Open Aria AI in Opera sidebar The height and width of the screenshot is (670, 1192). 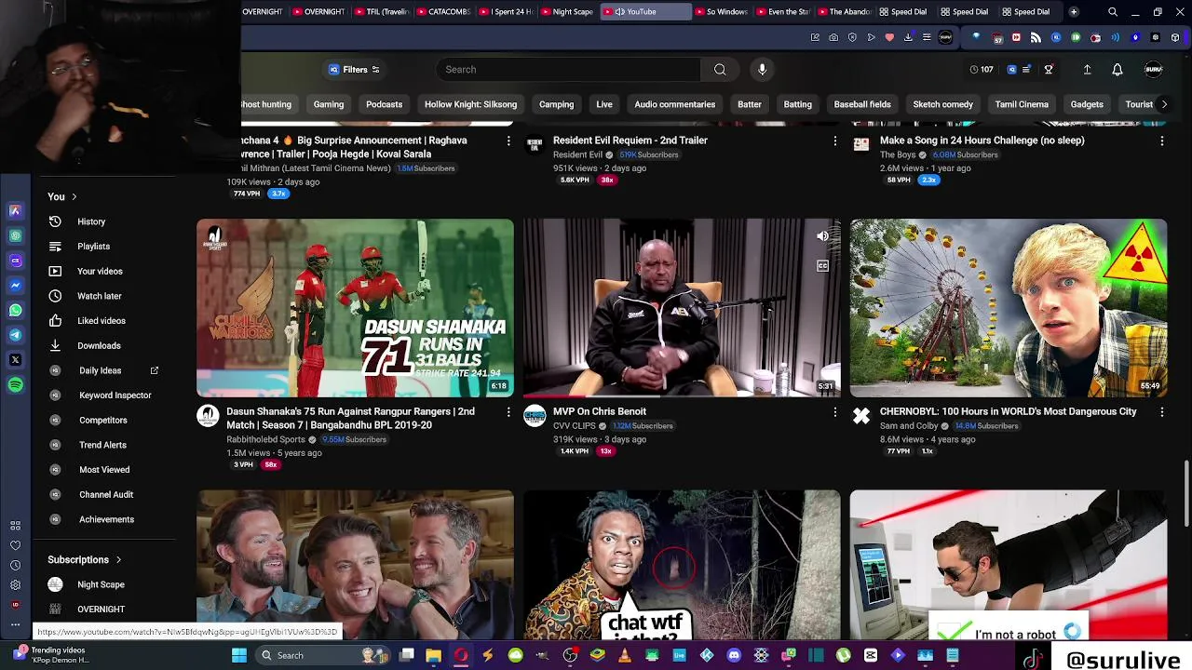click(15, 211)
